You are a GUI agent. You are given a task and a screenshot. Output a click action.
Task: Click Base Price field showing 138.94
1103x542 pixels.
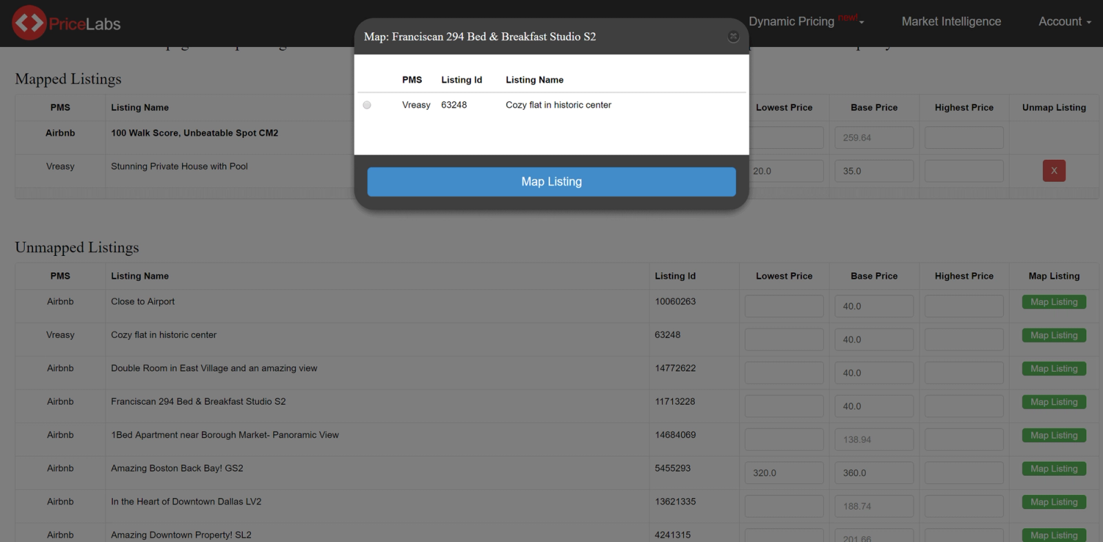(874, 439)
